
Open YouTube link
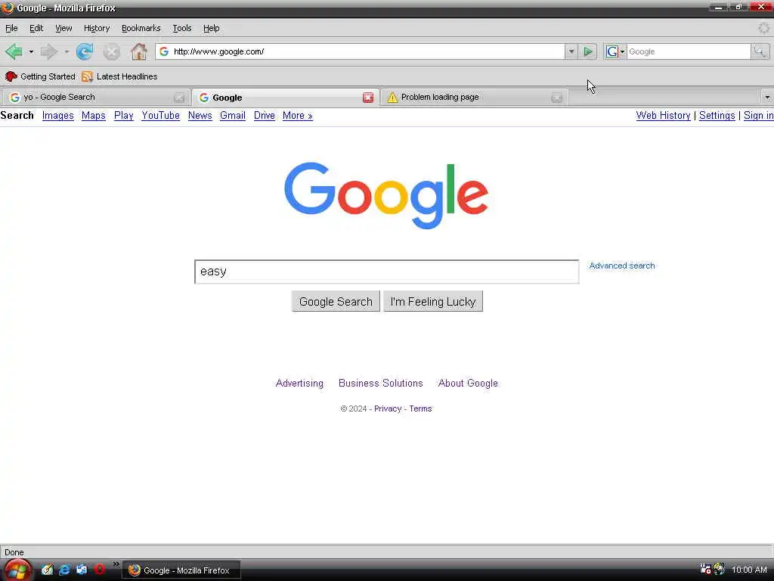point(160,116)
